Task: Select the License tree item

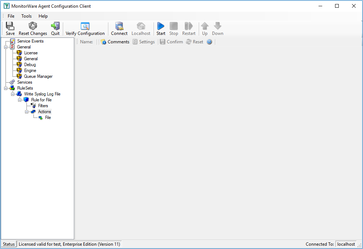Action: 31,53
